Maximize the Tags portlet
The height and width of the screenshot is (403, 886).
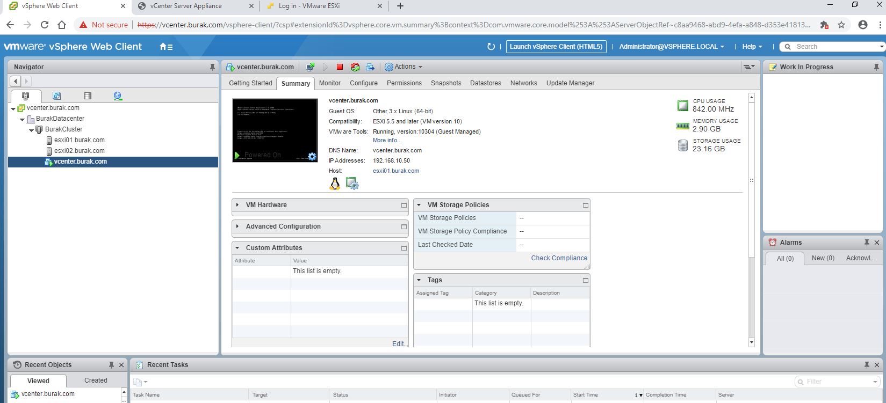[x=586, y=280]
